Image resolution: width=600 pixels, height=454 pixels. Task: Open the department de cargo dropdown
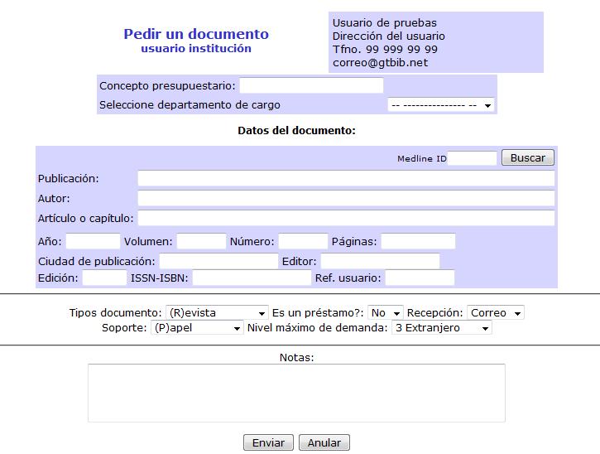(x=440, y=105)
